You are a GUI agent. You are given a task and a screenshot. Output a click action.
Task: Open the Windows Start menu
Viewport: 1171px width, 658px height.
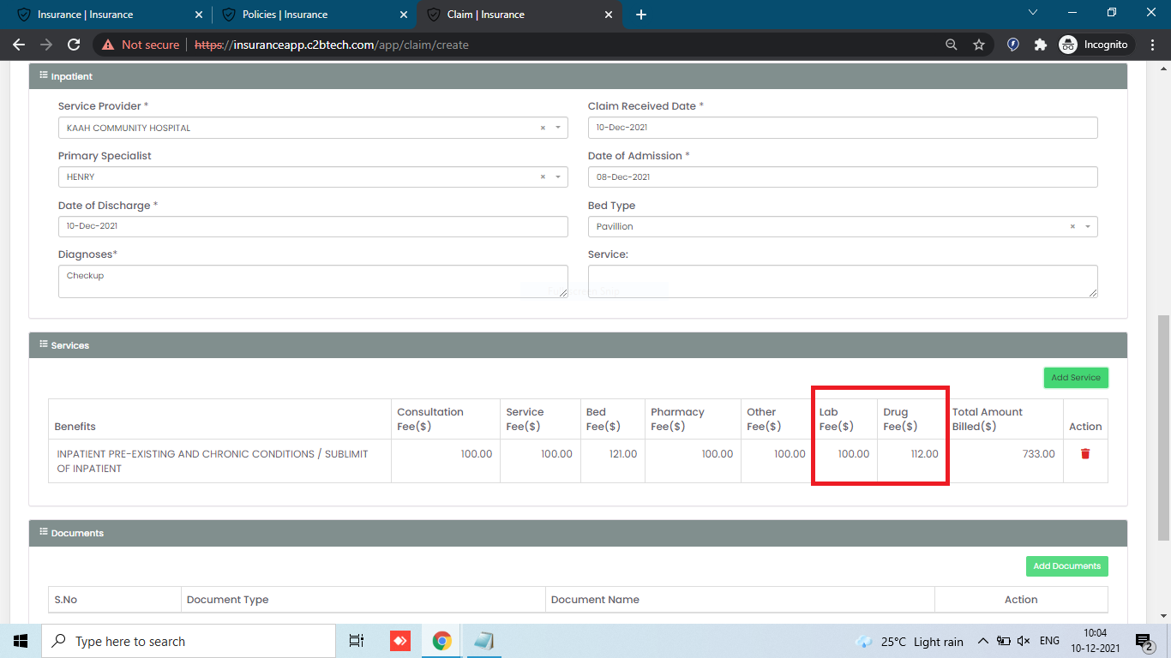[x=21, y=641]
